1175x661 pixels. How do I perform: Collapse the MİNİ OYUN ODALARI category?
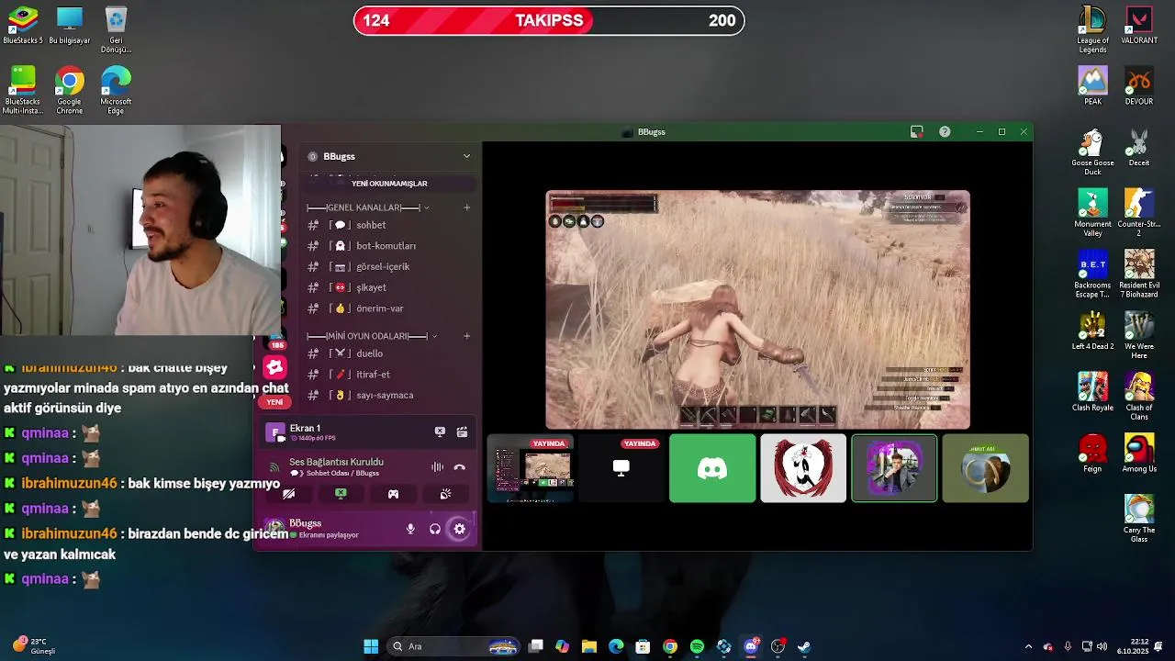[371, 336]
